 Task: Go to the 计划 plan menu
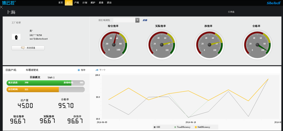click(x=85, y=2)
